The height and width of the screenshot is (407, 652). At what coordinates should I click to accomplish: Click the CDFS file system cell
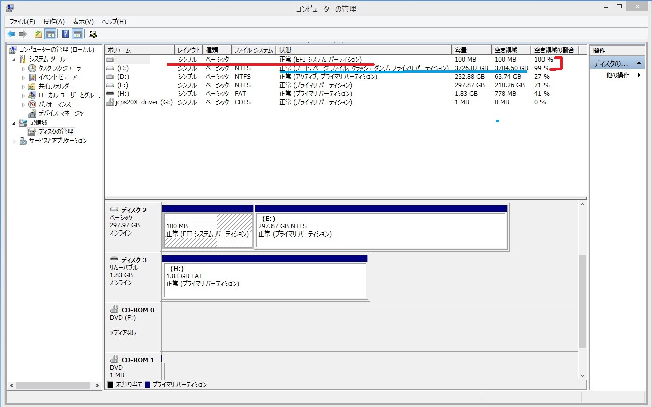[x=243, y=102]
